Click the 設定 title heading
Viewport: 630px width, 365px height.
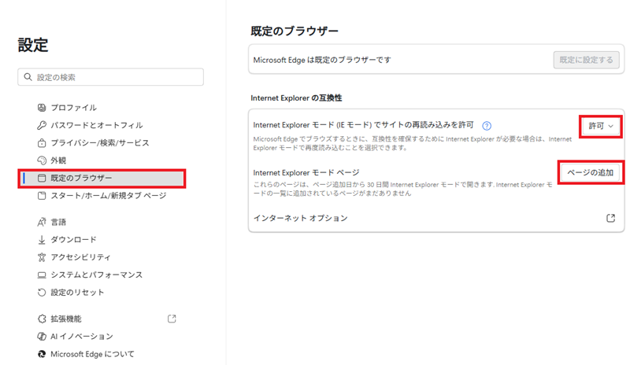[33, 45]
